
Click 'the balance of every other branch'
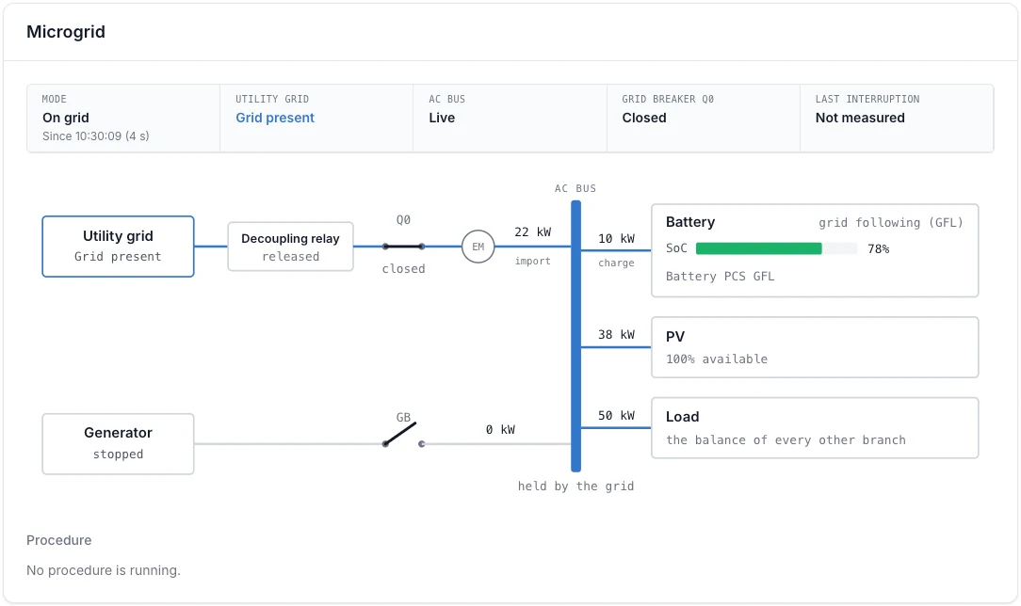point(786,439)
